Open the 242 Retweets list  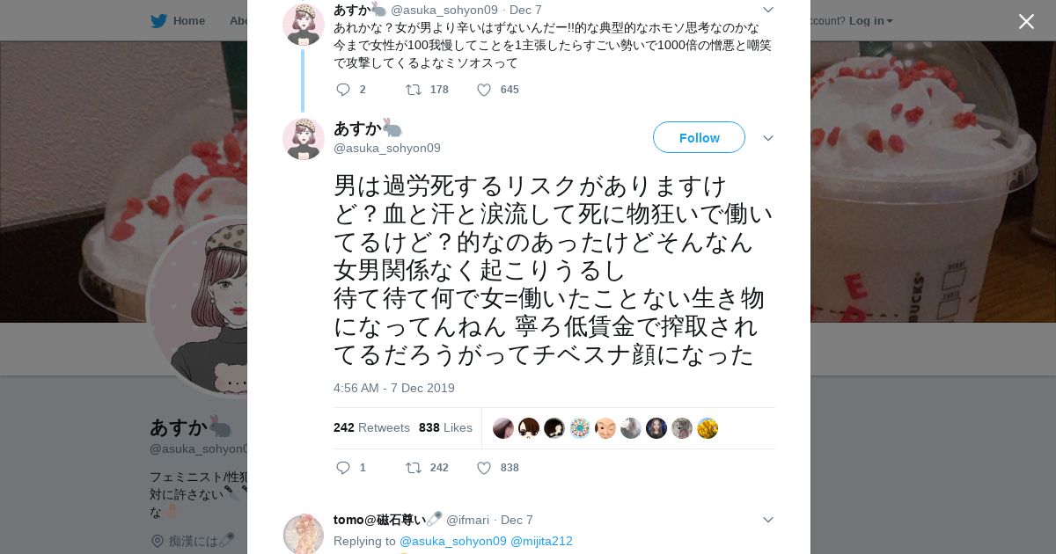[x=371, y=427]
